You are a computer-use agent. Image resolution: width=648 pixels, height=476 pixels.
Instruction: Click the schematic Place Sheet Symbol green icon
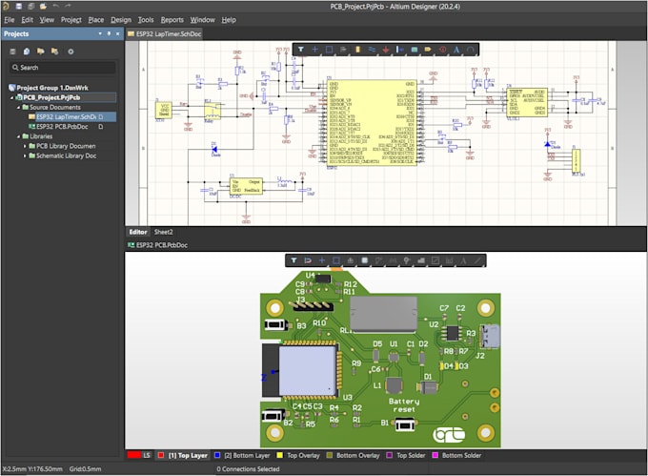[x=415, y=50]
